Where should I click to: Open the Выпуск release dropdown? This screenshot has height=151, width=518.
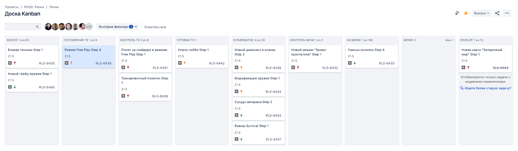[481, 13]
